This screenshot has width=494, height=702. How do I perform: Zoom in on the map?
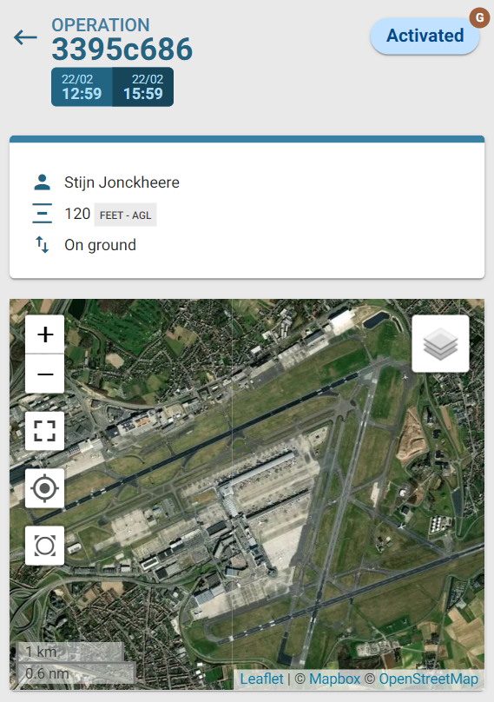[45, 334]
